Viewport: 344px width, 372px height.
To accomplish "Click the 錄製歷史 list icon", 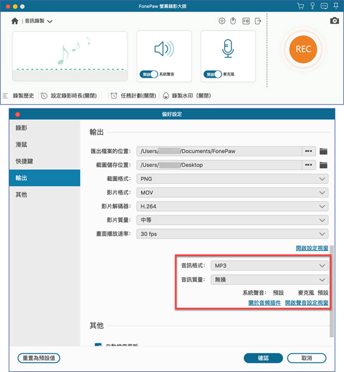I will tap(5, 96).
